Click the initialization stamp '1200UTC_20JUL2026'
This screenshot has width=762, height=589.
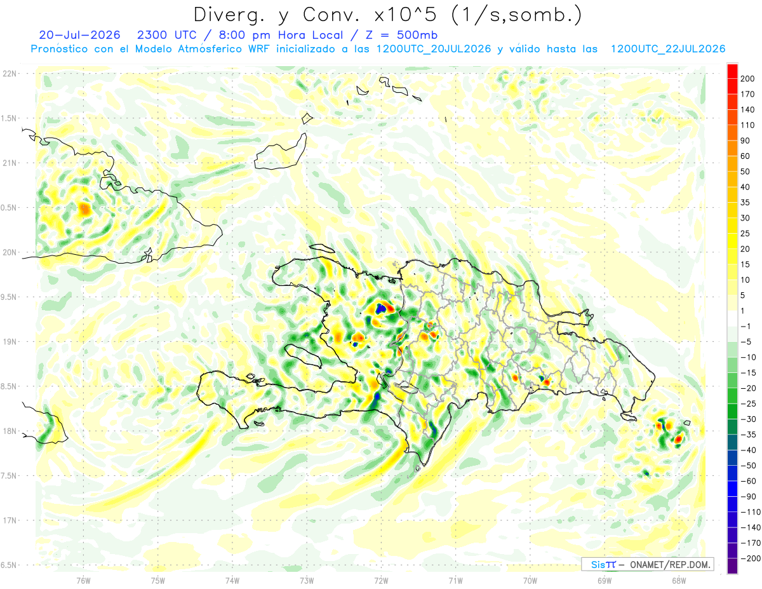[x=434, y=49]
